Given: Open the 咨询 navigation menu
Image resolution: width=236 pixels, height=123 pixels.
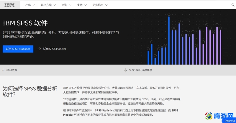Looking at the screenshot, I should click(66, 5).
